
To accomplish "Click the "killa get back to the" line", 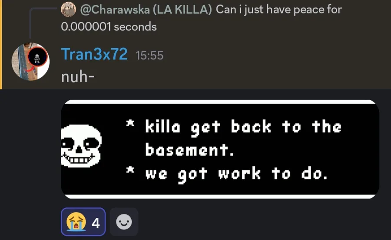I will click(243, 128).
